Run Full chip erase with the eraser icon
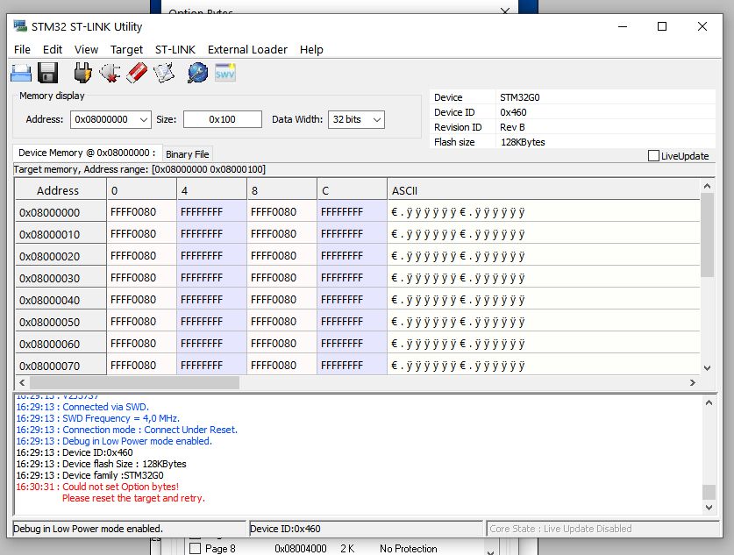 137,73
